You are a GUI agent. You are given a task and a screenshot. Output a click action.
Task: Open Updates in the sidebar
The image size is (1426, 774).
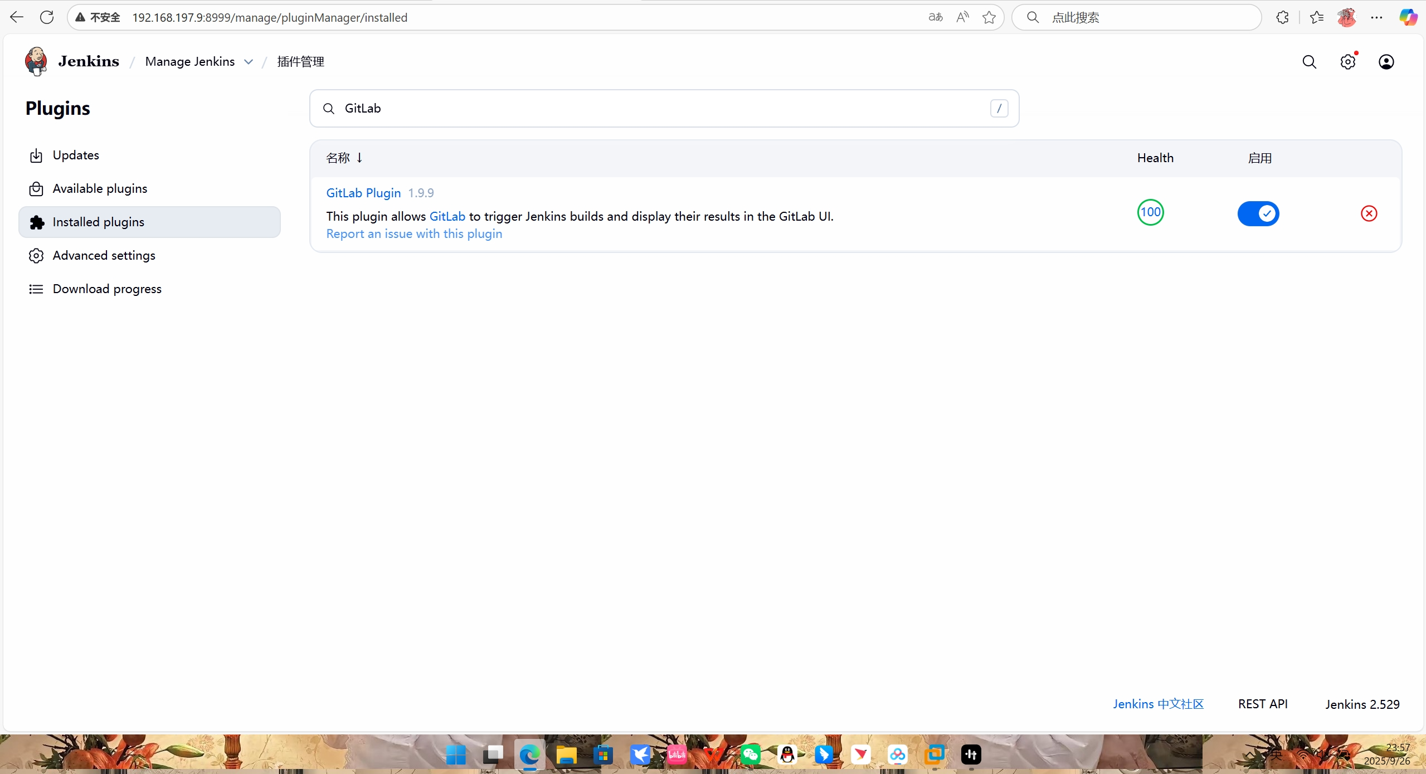[149, 155]
